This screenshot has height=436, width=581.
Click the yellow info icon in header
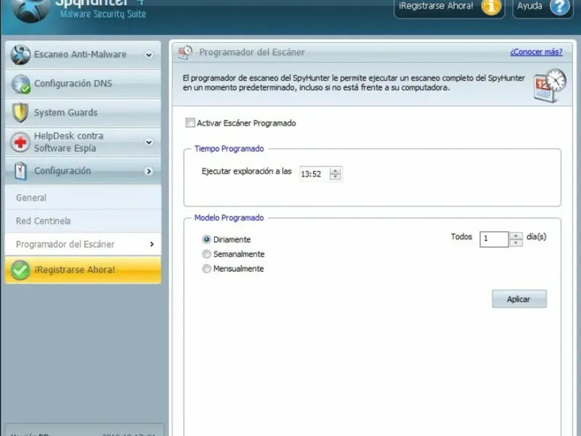coord(491,7)
